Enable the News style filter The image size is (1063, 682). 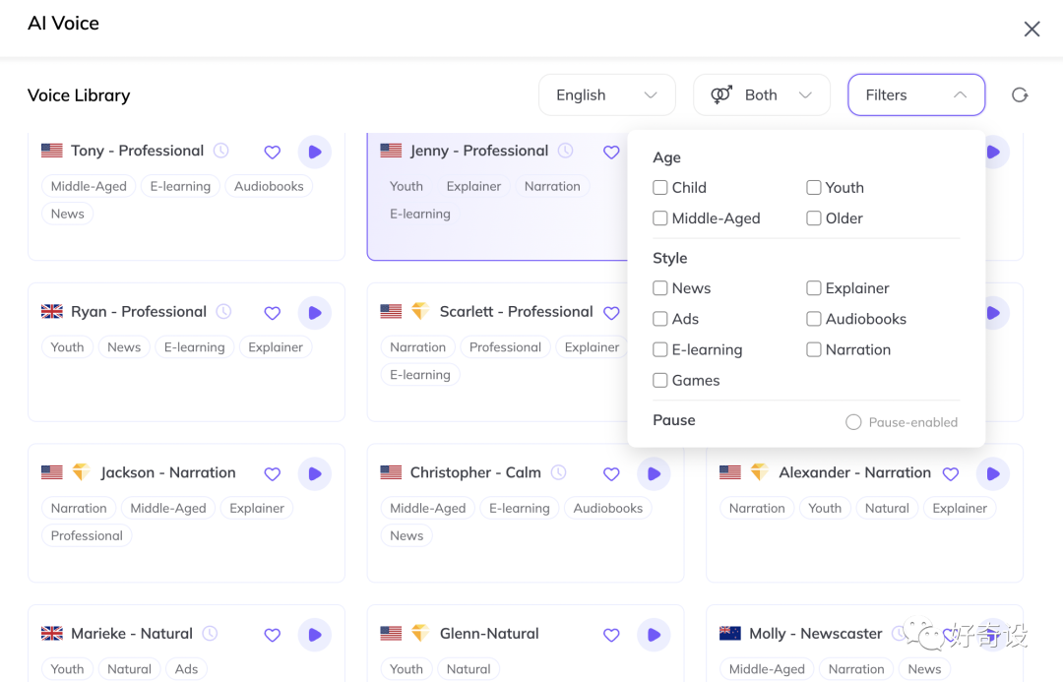pos(659,288)
